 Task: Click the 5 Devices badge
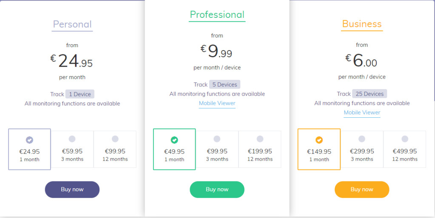[x=225, y=85]
